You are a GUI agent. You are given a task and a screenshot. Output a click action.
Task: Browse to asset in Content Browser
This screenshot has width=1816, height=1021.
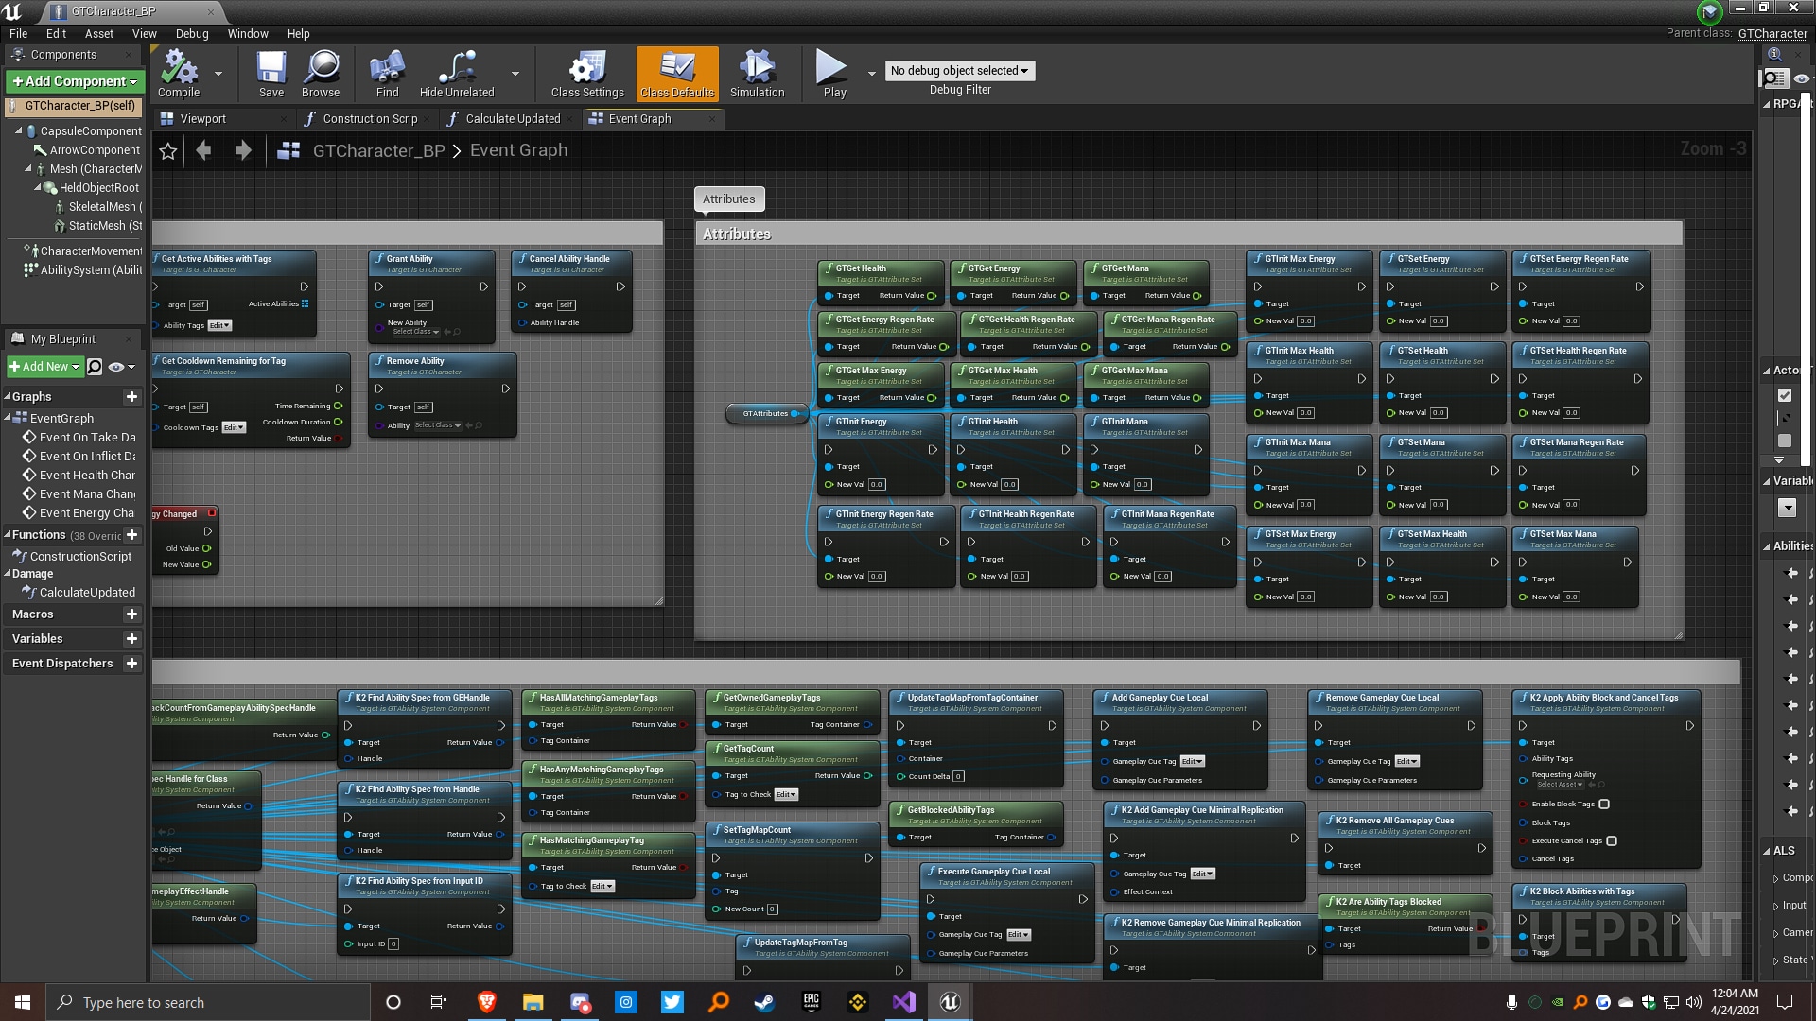[321, 74]
